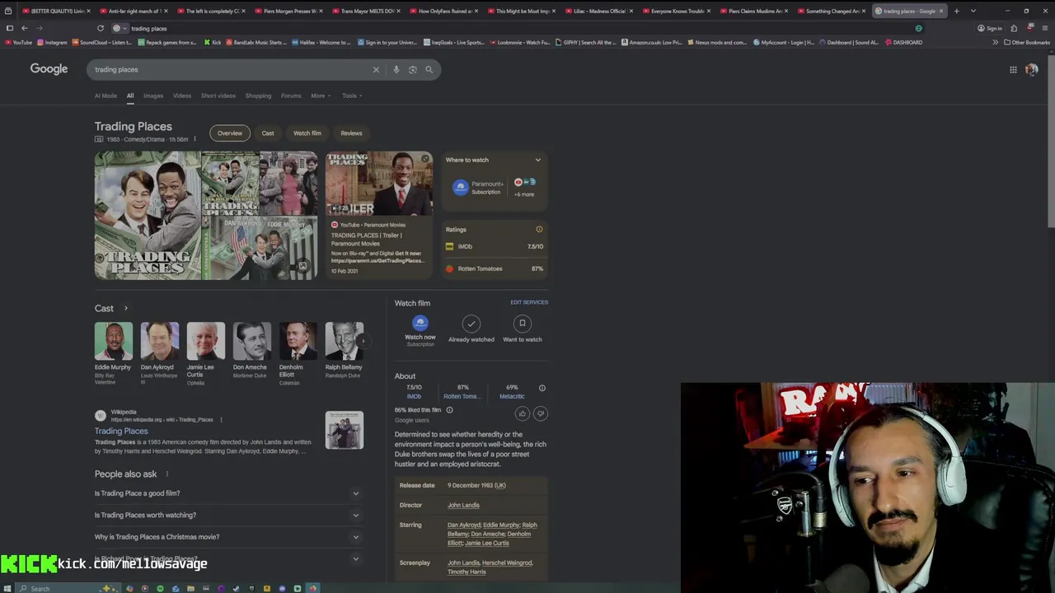Screen dimensions: 1055x593
Task: Open Firefox account Sign in icon
Action: point(990,28)
